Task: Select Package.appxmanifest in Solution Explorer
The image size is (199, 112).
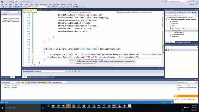Action: [178, 35]
